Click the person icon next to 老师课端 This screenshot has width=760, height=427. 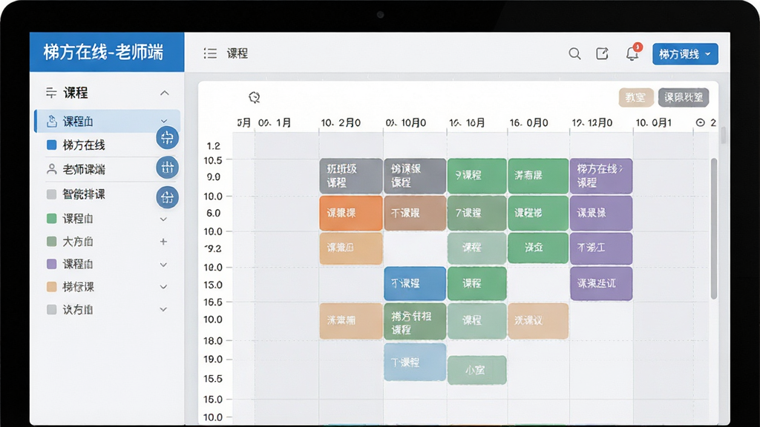pos(51,169)
